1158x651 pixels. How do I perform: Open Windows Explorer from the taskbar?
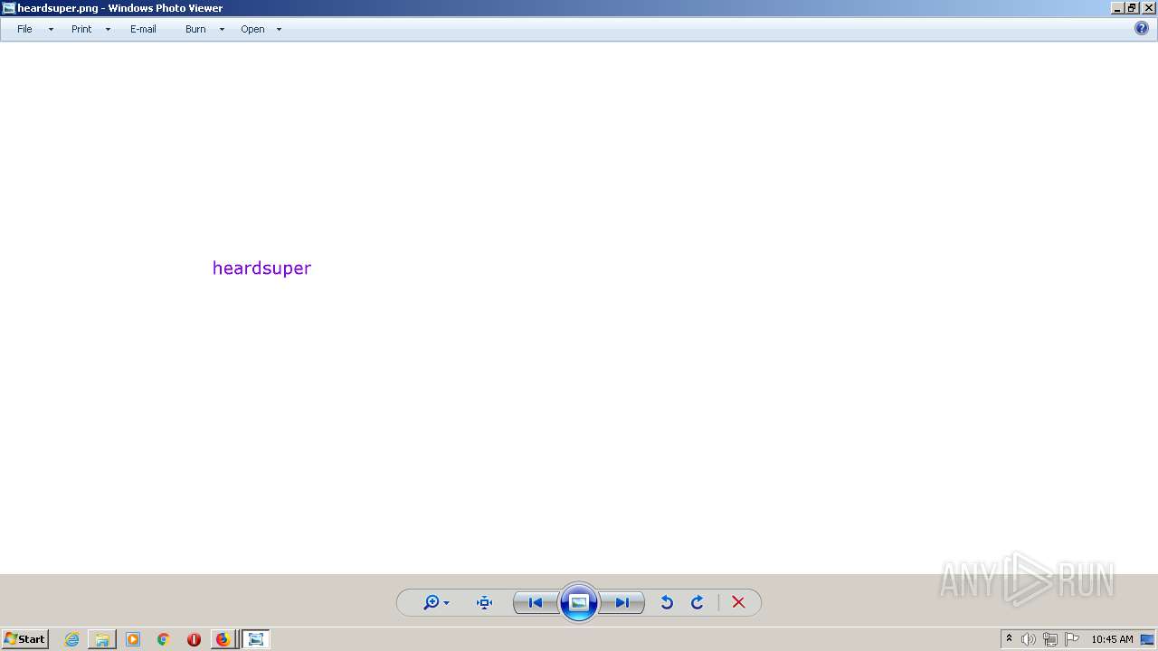click(102, 639)
